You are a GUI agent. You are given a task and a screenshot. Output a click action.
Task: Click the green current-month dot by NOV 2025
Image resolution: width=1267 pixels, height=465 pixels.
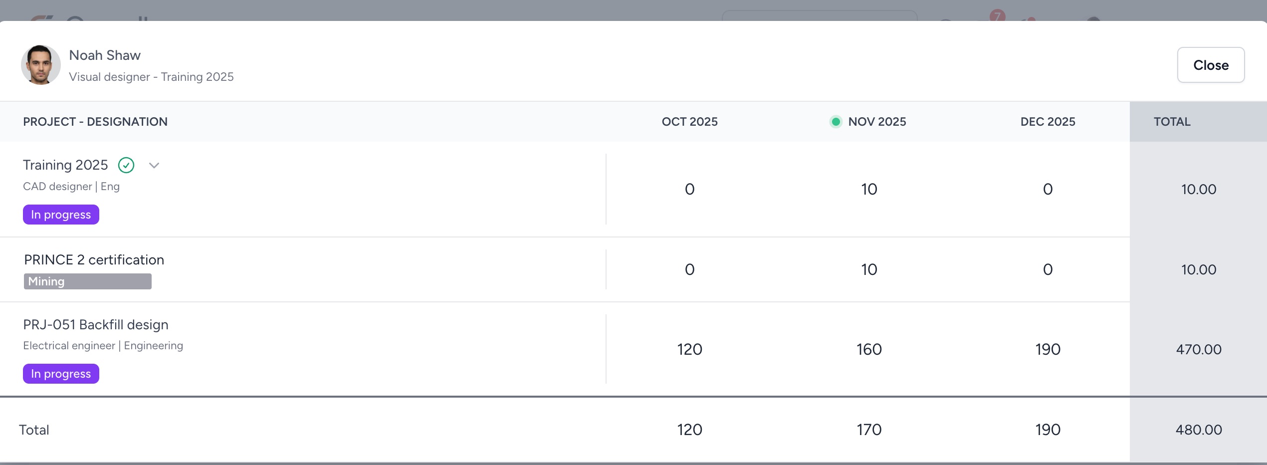pos(836,122)
